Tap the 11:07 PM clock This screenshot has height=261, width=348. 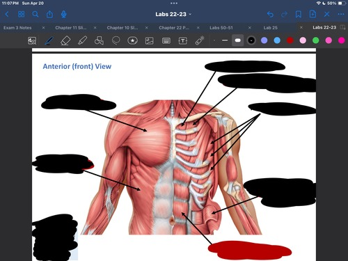(x=10, y=3)
